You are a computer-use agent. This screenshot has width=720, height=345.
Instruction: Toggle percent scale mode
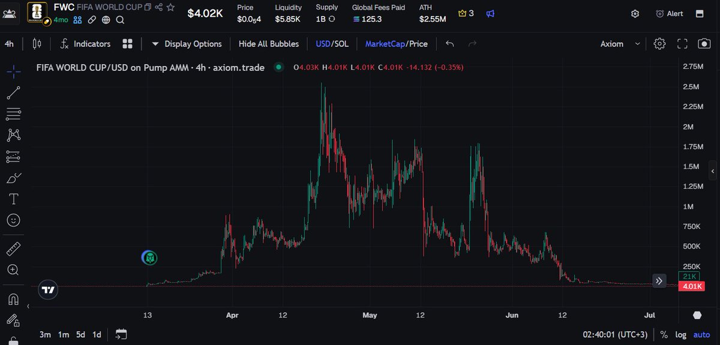pos(664,334)
